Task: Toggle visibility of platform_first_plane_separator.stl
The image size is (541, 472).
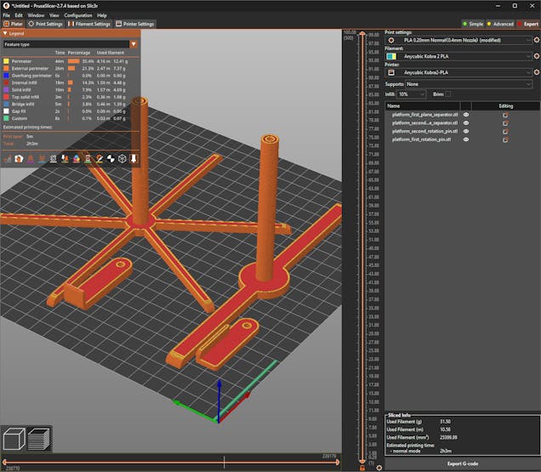Action: pyautogui.click(x=466, y=114)
